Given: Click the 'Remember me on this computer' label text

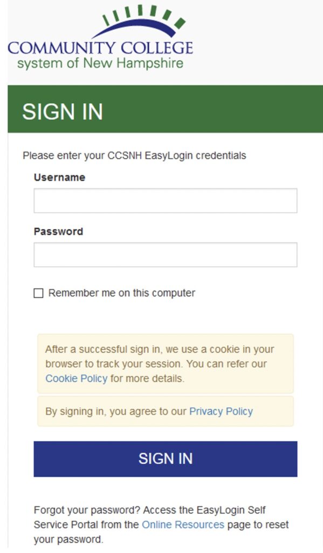Looking at the screenshot, I should pyautogui.click(x=121, y=293).
